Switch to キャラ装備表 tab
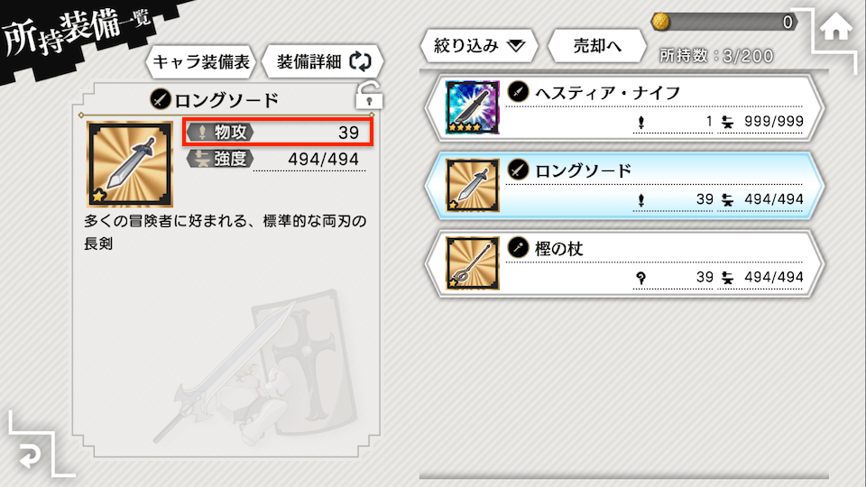 201,61
